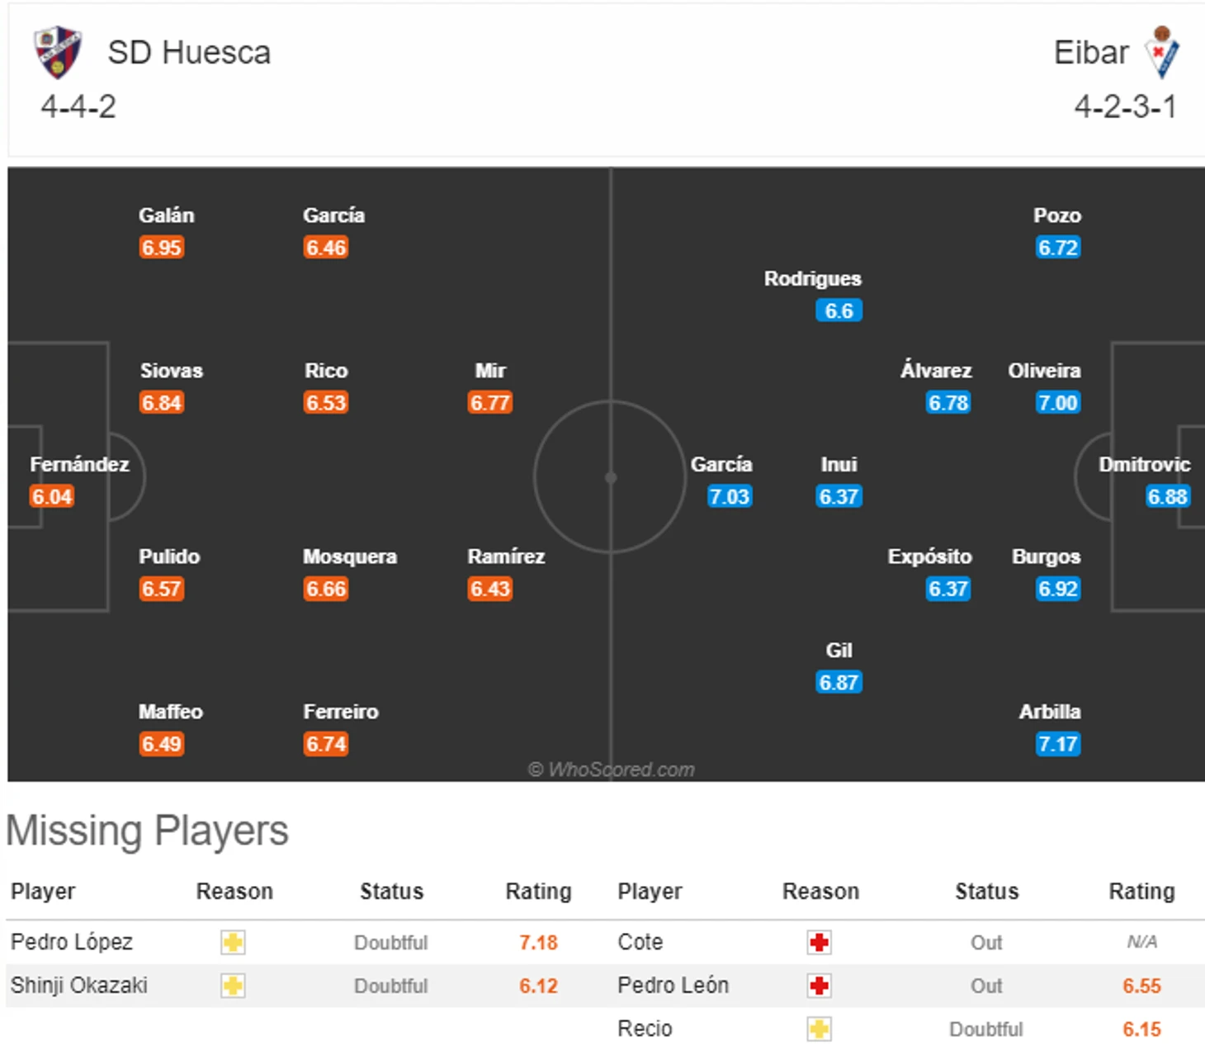Open Pedro López player link
The width and height of the screenshot is (1205, 1056).
pos(72,942)
